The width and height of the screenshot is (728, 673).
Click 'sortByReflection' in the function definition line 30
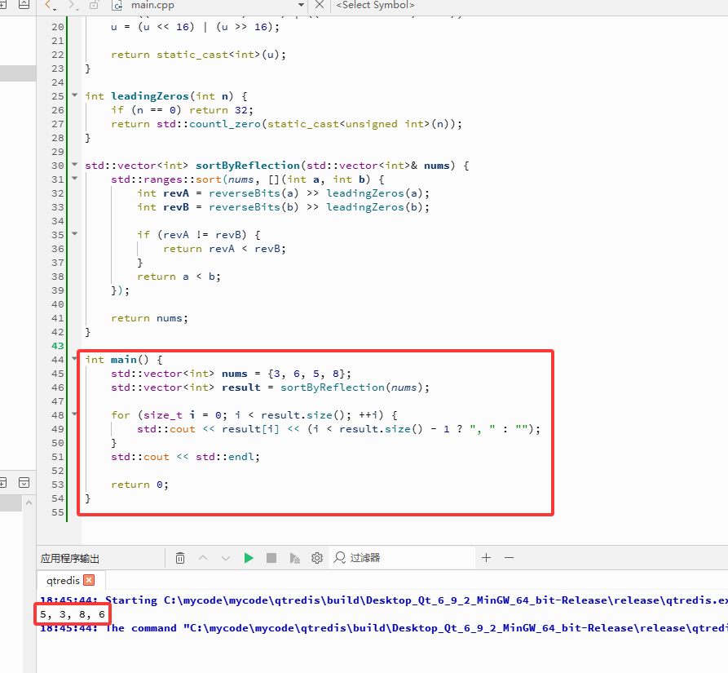pos(248,166)
